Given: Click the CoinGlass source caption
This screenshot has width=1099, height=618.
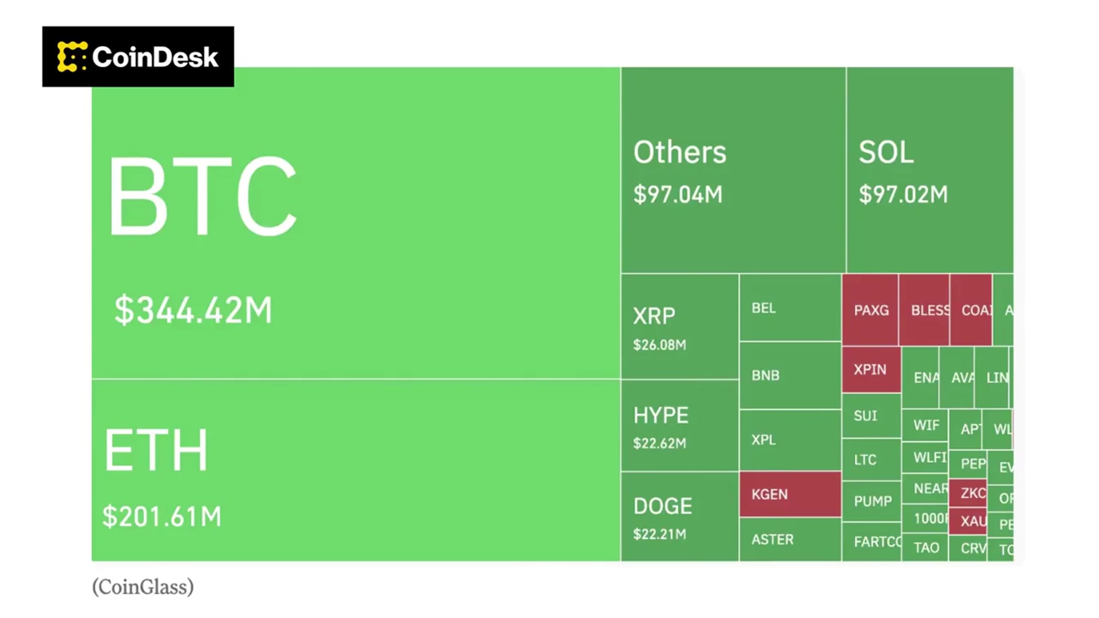Looking at the screenshot, I should pos(143,587).
